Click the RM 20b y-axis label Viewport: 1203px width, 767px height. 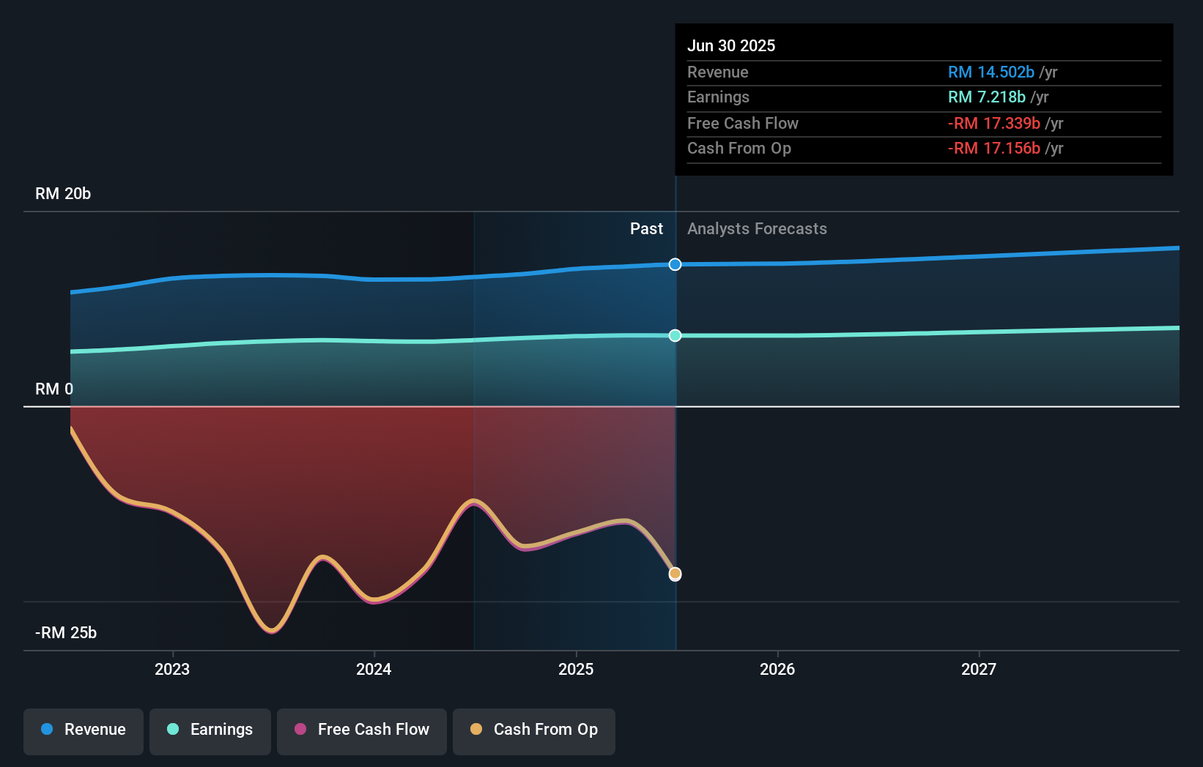(63, 193)
